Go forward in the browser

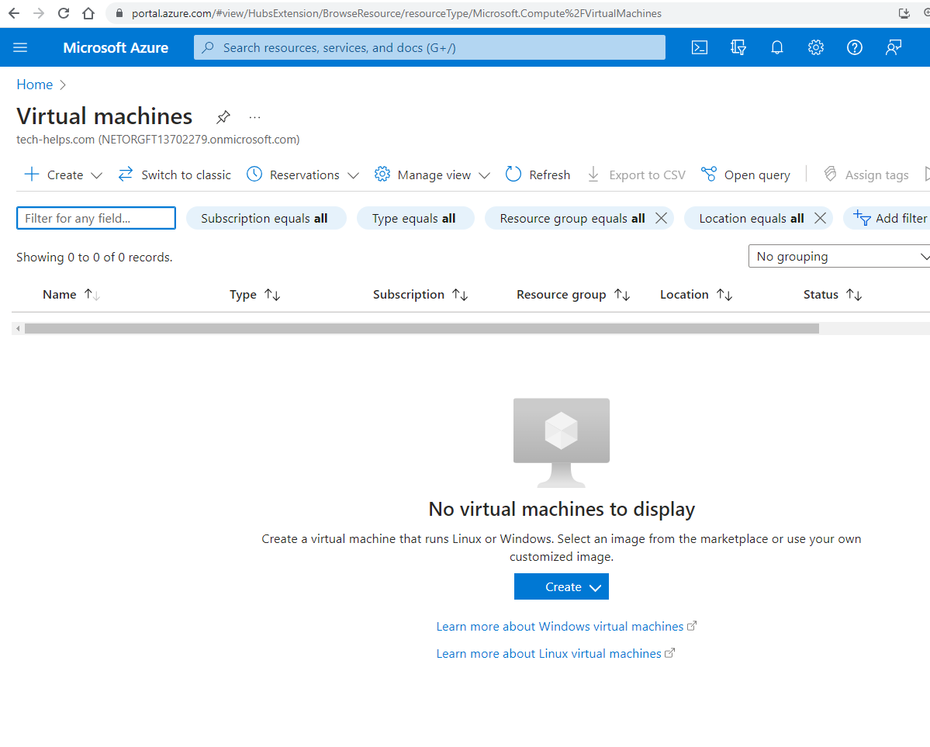[39, 13]
